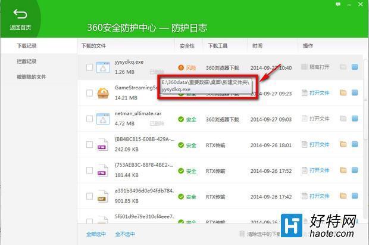Click the file name a391b3496d0e94fdb784
This screenshot has width=369, height=245.
[144, 191]
